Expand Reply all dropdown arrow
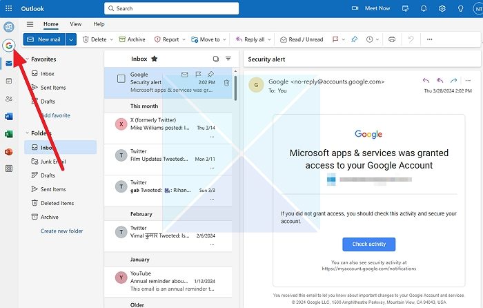The width and height of the screenshot is (483, 308). [x=269, y=39]
